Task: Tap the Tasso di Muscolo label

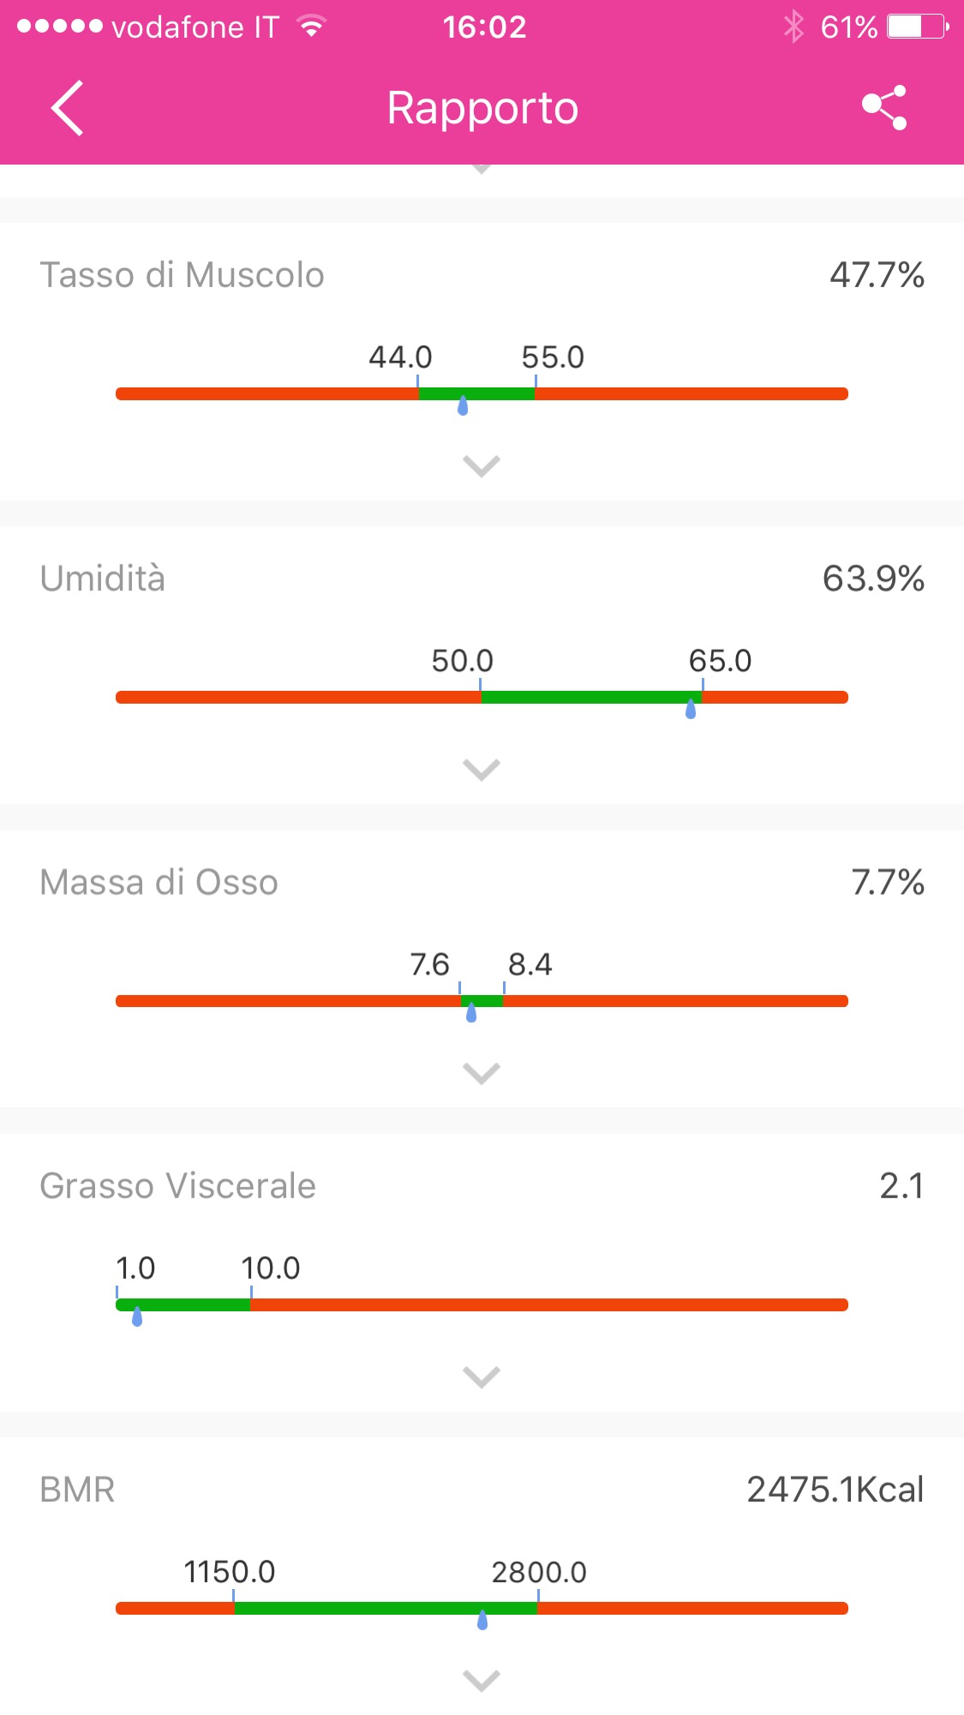Action: (182, 275)
